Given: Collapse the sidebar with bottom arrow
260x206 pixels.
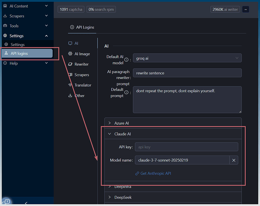Looking at the screenshot, I should tap(26, 203).
